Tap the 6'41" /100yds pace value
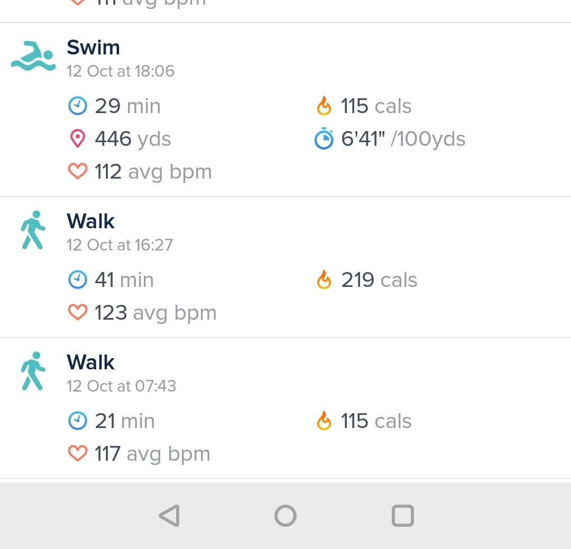This screenshot has width=571, height=549. click(x=403, y=139)
